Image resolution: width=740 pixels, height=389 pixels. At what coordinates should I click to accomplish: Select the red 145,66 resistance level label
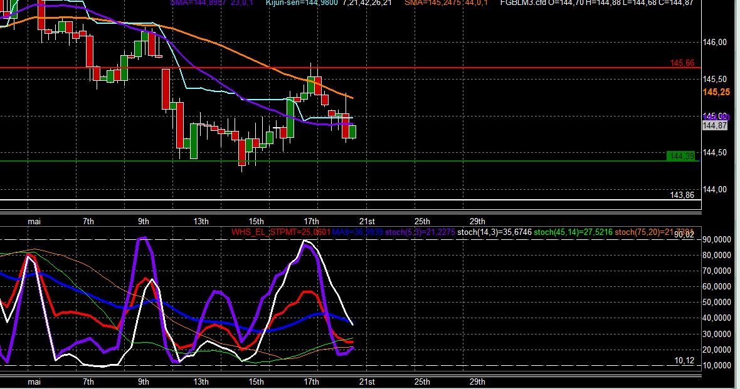pyautogui.click(x=682, y=63)
